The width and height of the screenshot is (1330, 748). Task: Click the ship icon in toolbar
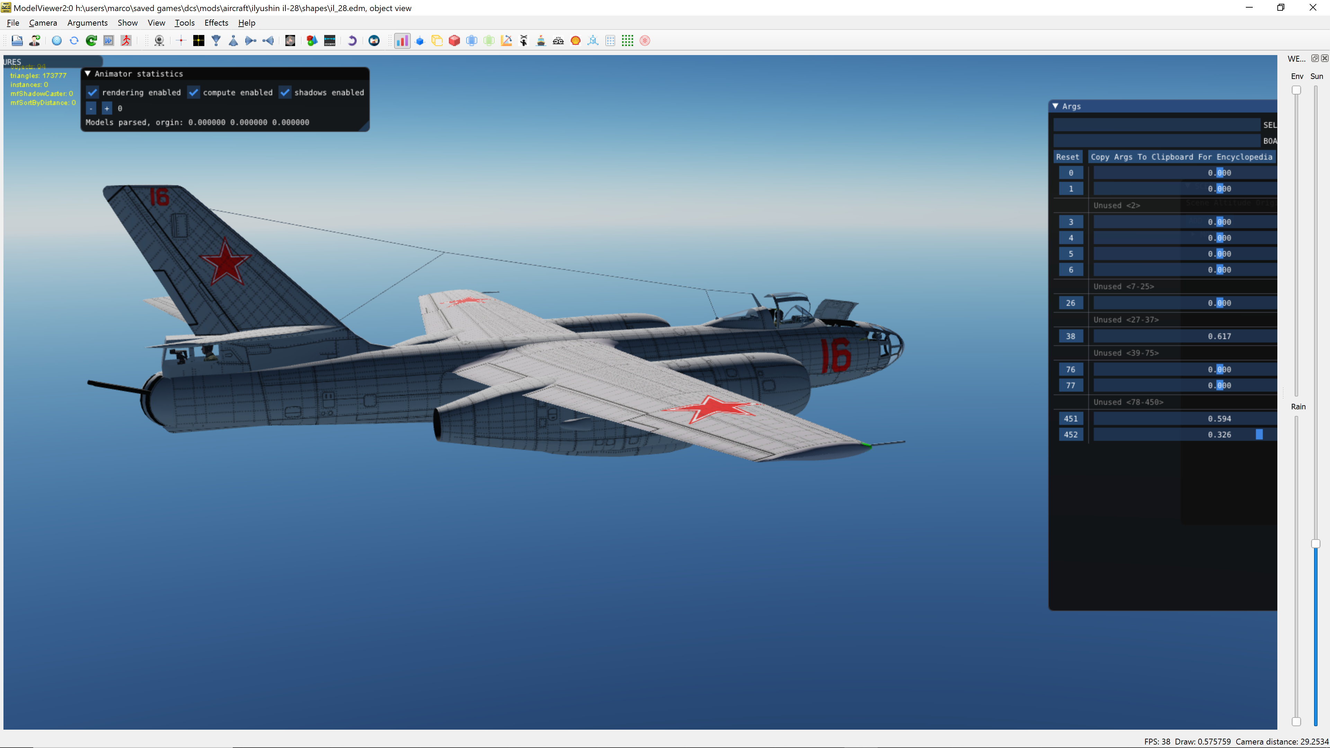(541, 41)
